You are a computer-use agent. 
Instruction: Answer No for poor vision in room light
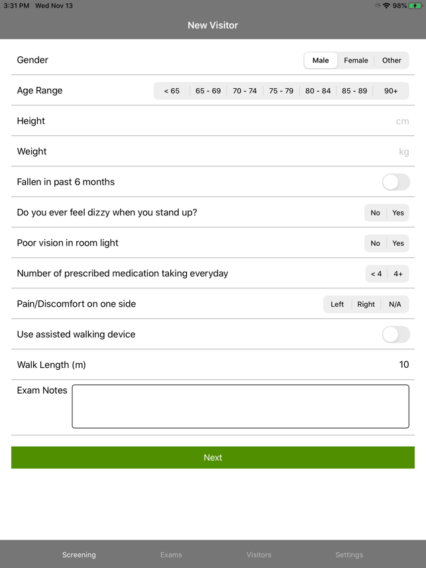(375, 243)
